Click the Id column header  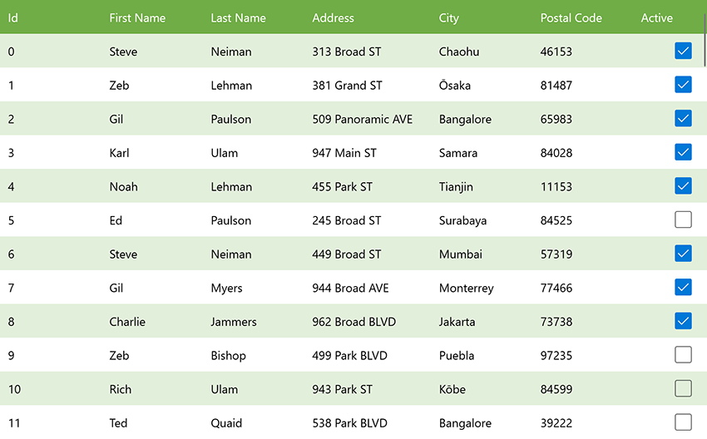(x=13, y=17)
